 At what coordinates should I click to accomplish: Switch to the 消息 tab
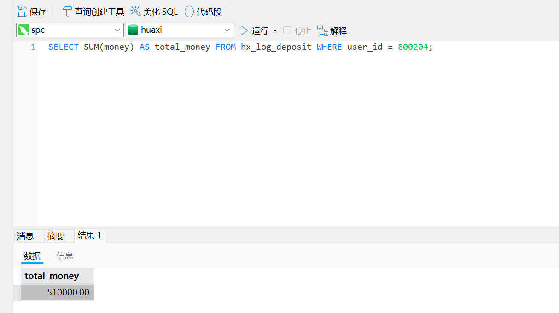(x=25, y=236)
